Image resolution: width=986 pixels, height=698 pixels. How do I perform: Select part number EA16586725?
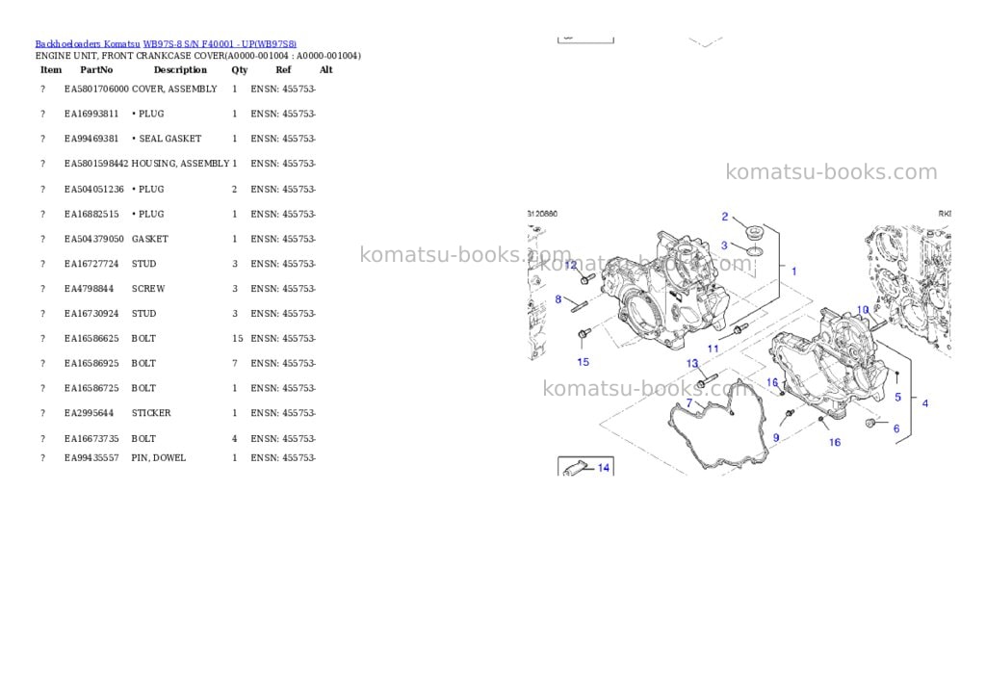pos(91,388)
